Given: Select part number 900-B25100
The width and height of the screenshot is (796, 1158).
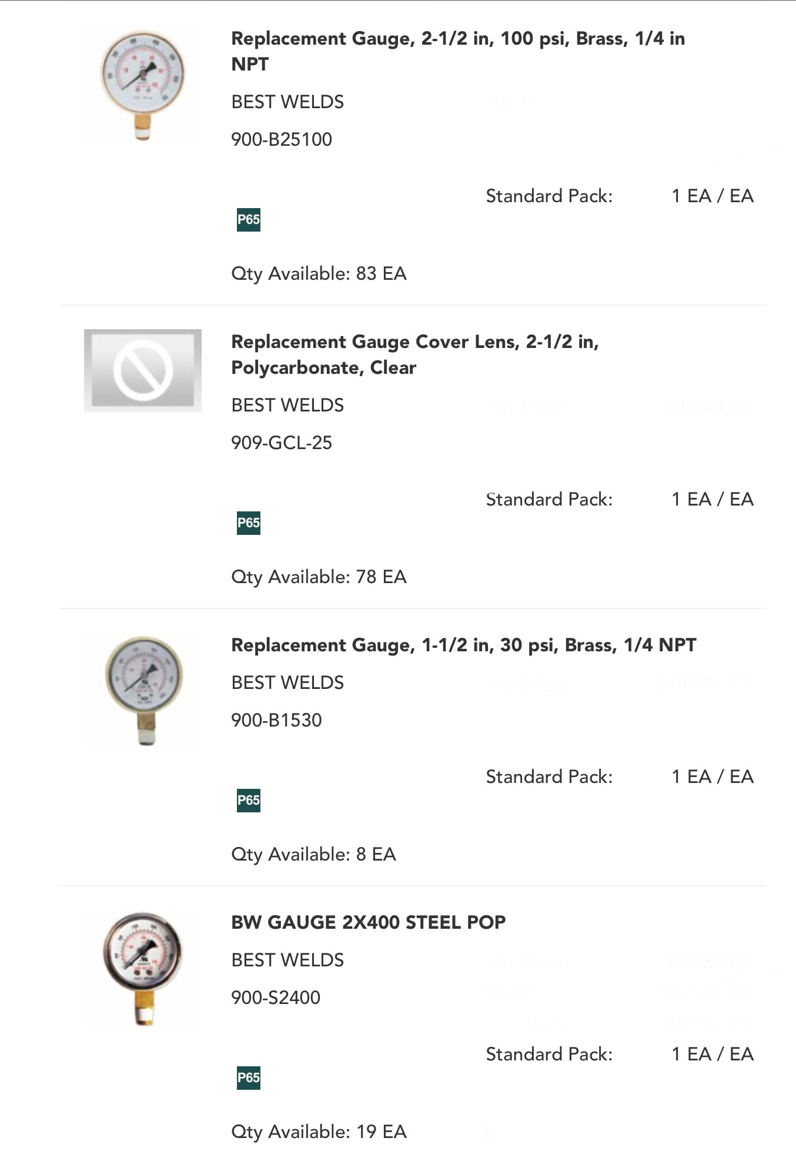Looking at the screenshot, I should point(282,139).
